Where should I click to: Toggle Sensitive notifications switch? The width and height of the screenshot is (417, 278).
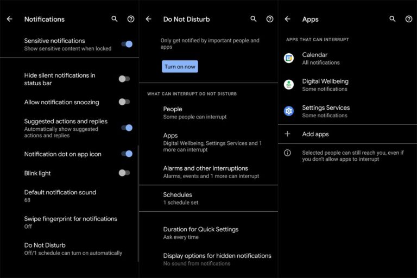pos(127,44)
